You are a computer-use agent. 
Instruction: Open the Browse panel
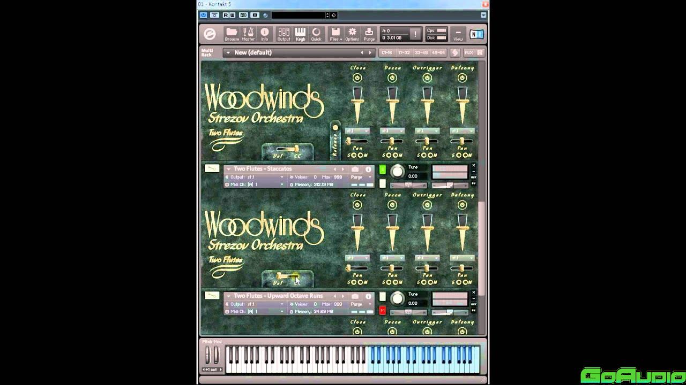point(232,34)
